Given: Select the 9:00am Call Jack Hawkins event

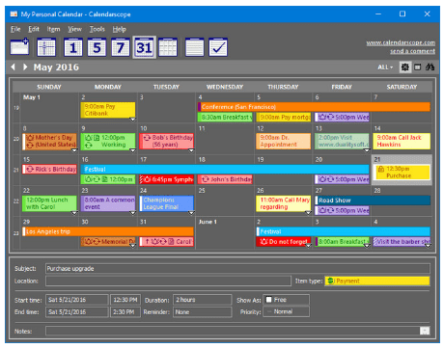Looking at the screenshot, I should click(402, 141).
